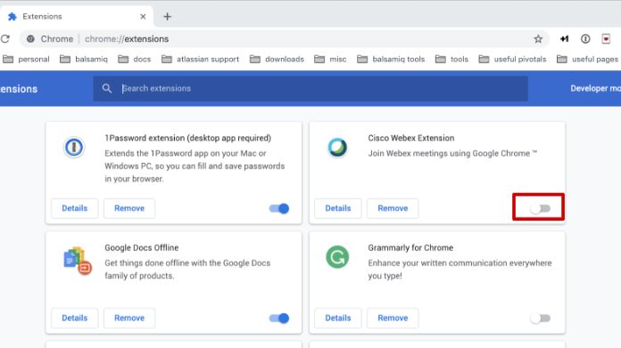Click the 'Cisco Webex Extension' title text
This screenshot has width=621, height=348.
click(411, 138)
